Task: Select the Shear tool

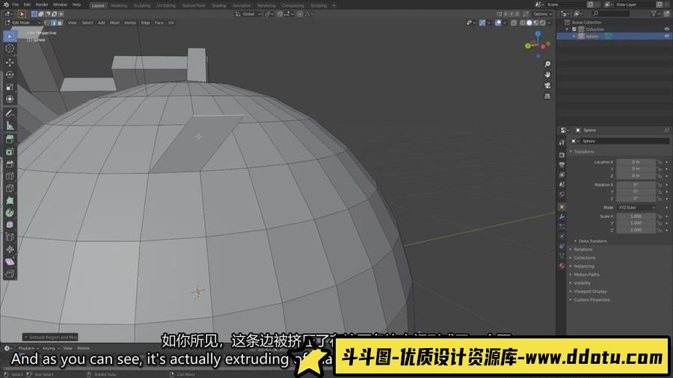Action: 10,261
